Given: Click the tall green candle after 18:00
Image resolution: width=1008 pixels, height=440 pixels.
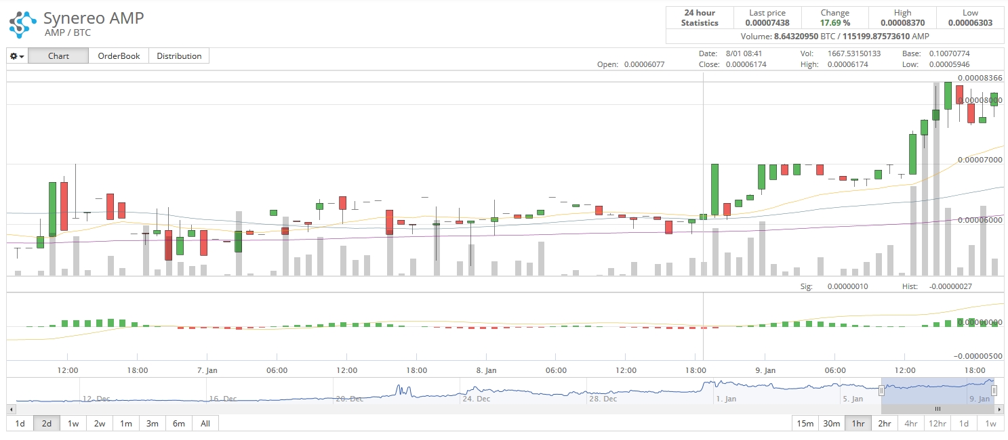Looking at the screenshot, I should coord(714,190).
